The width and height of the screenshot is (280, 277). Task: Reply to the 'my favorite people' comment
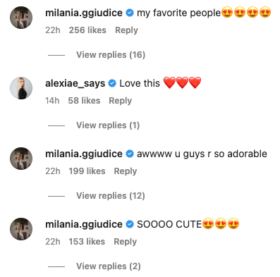pyautogui.click(x=126, y=30)
